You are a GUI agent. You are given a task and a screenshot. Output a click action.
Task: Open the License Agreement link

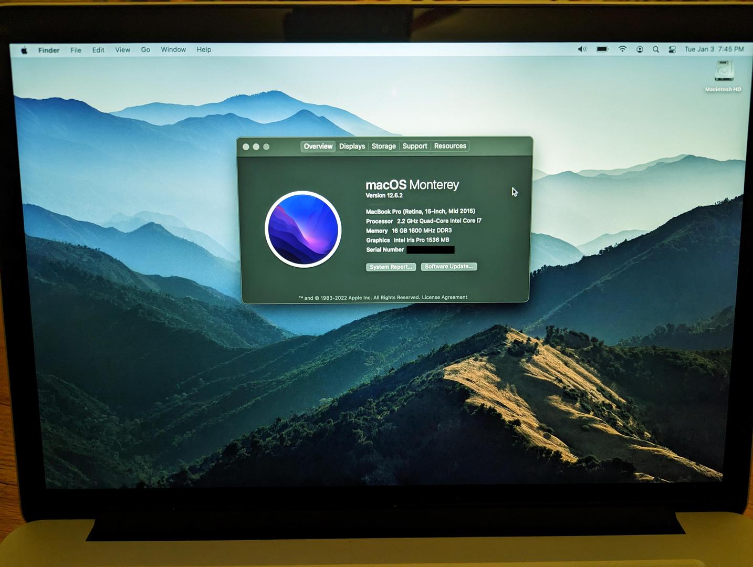444,297
